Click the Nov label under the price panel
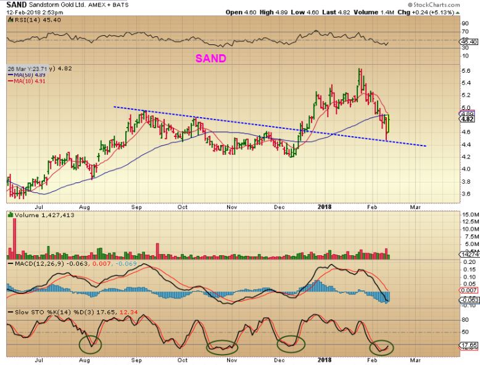 232,207
